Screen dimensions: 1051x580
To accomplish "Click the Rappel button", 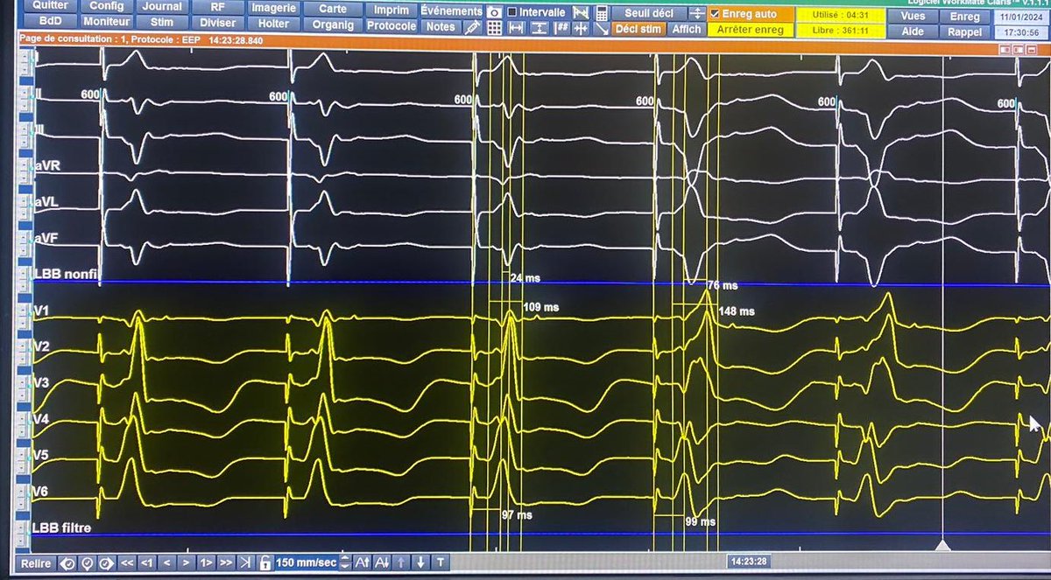I will pyautogui.click(x=964, y=31).
